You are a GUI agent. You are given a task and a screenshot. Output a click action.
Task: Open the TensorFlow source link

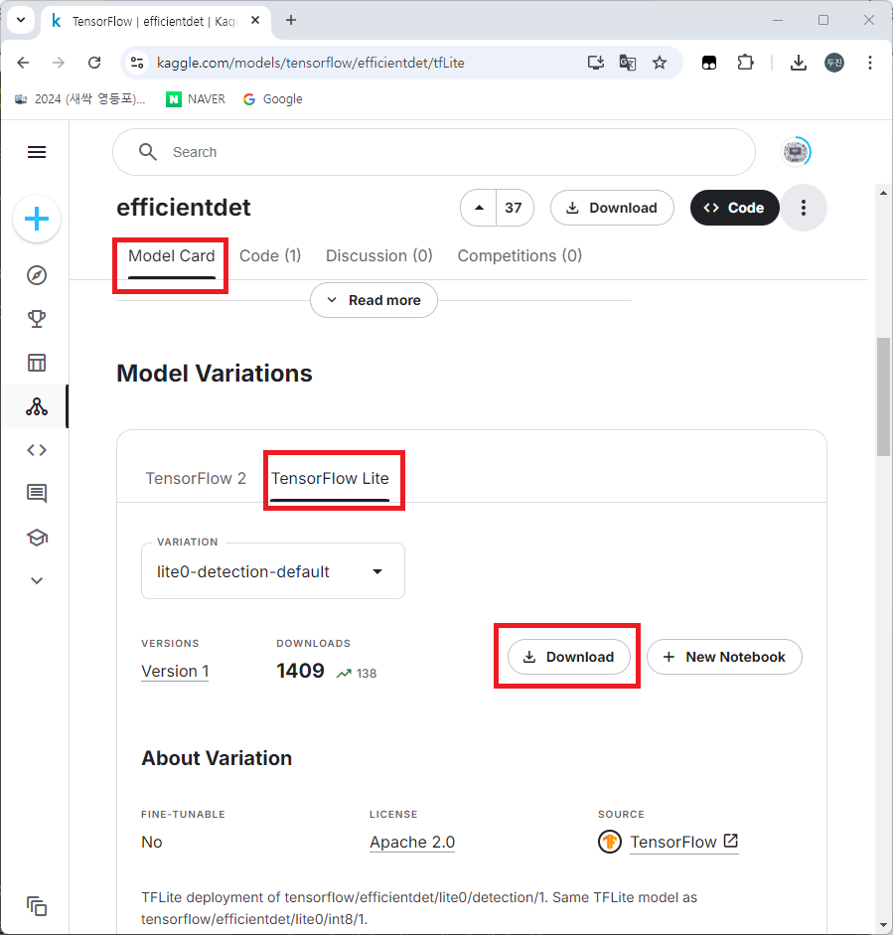pyautogui.click(x=683, y=842)
